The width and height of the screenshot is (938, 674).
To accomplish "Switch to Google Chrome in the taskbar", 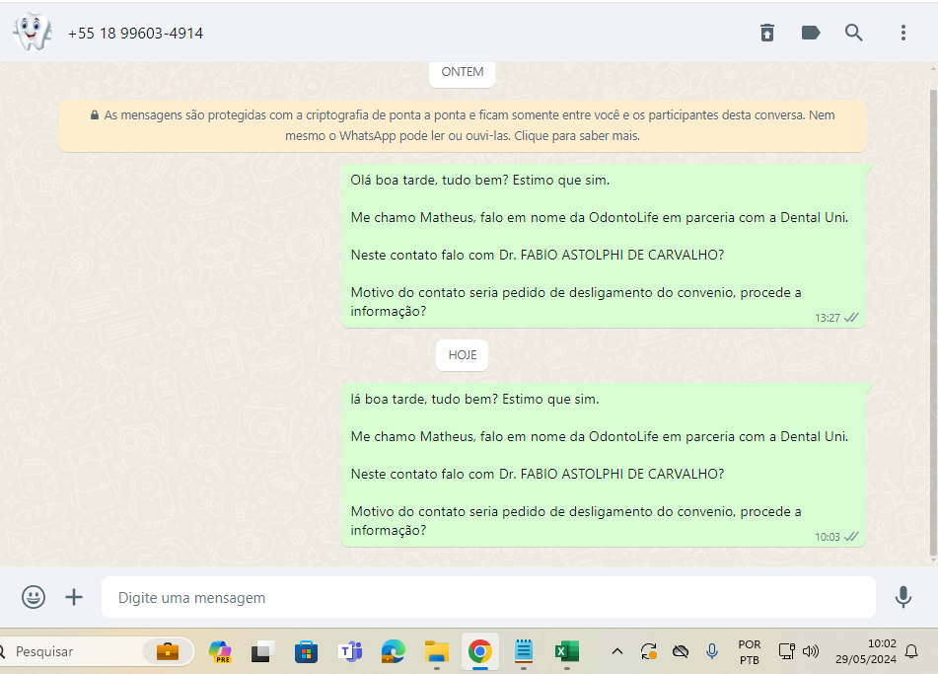I will pos(480,651).
